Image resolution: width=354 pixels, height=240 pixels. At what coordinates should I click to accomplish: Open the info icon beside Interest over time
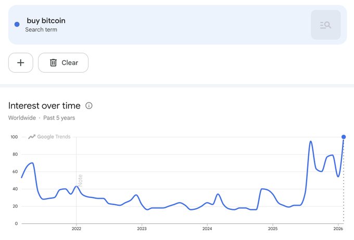(89, 105)
